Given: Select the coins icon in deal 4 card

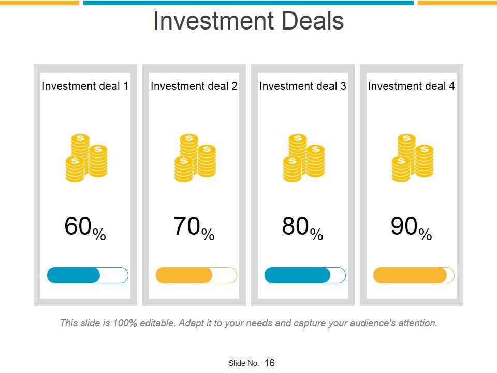Looking at the screenshot, I should point(412,158).
